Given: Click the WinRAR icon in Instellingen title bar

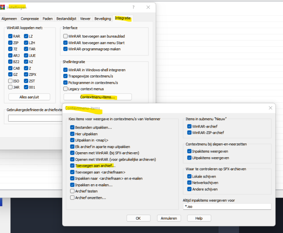Looking at the screenshot, I should [x=2, y=7].
